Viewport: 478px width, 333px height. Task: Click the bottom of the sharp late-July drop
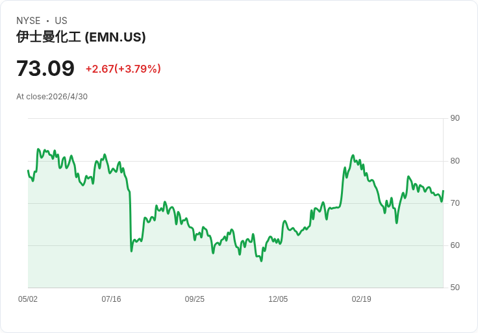point(131,251)
